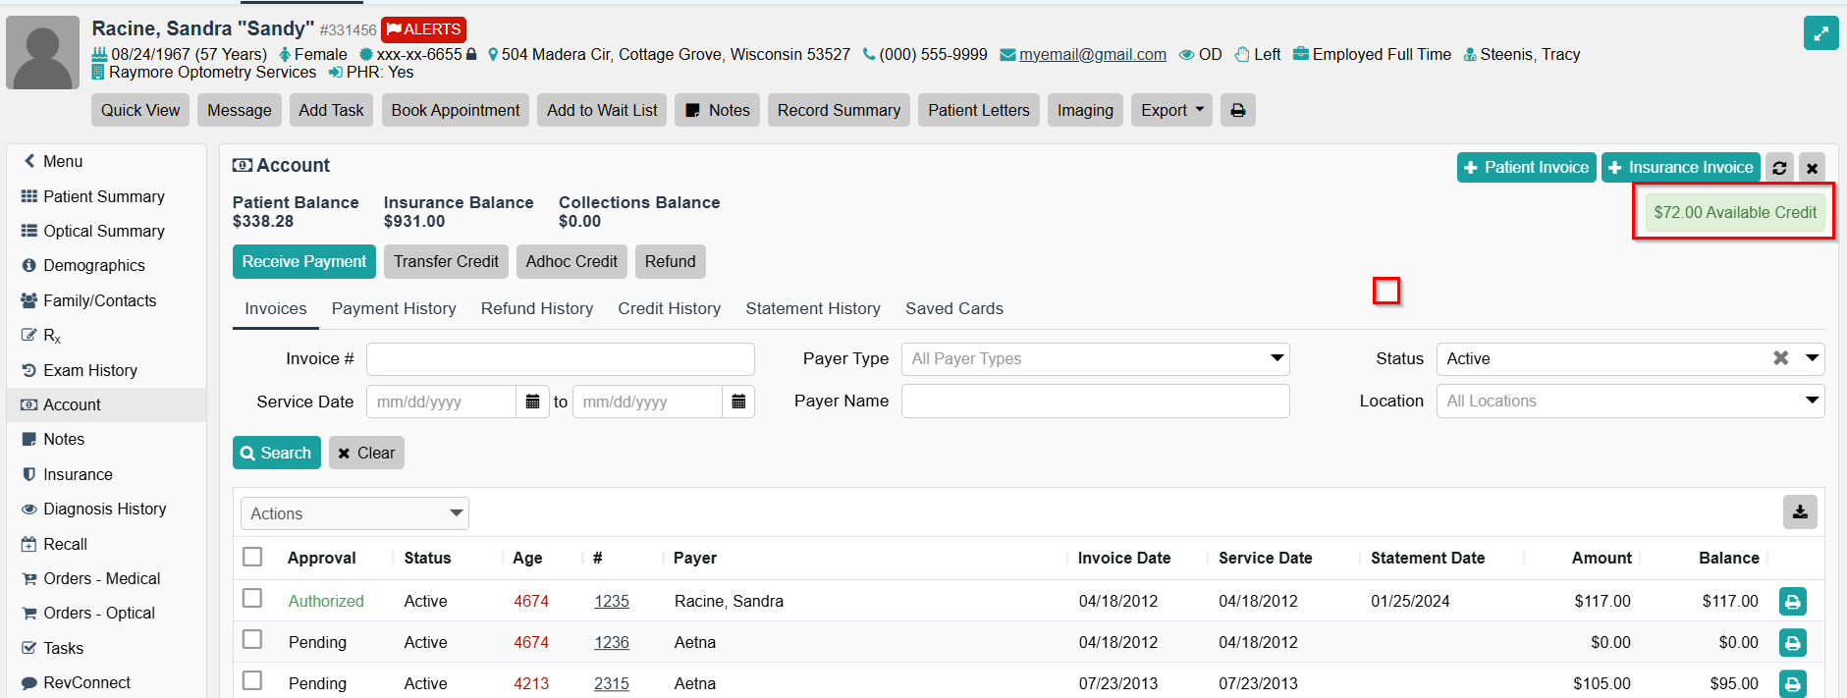1847x698 pixels.
Task: Open the Export dropdown menu
Action: tap(1171, 111)
